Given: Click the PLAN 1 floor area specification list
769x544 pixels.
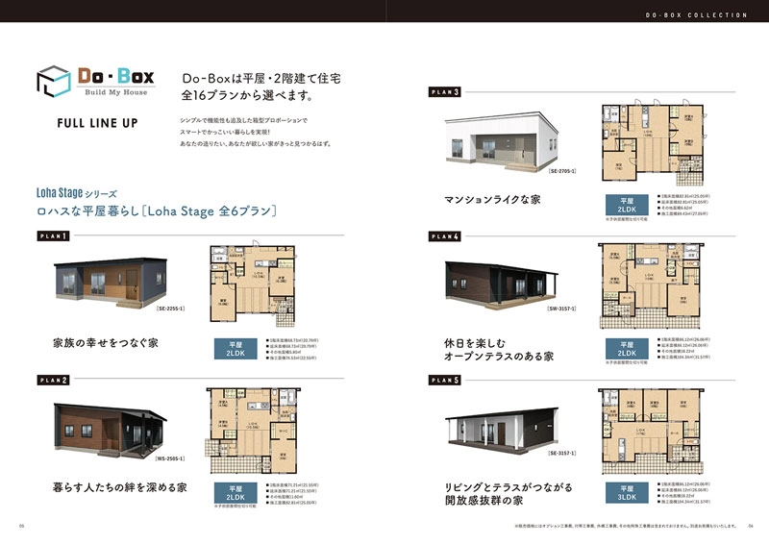Looking at the screenshot, I should 292,349.
